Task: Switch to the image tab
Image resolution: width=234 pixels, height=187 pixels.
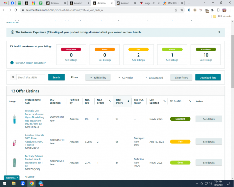Action: point(149,3)
